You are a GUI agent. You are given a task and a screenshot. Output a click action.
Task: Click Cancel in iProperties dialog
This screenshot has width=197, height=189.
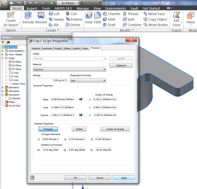point(100,178)
